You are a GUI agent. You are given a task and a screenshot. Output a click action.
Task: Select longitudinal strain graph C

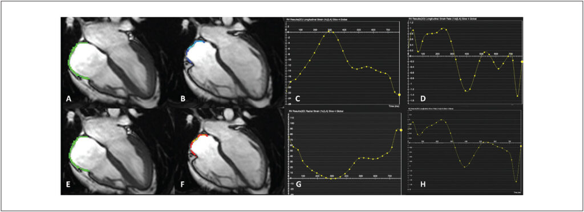click(x=343, y=63)
